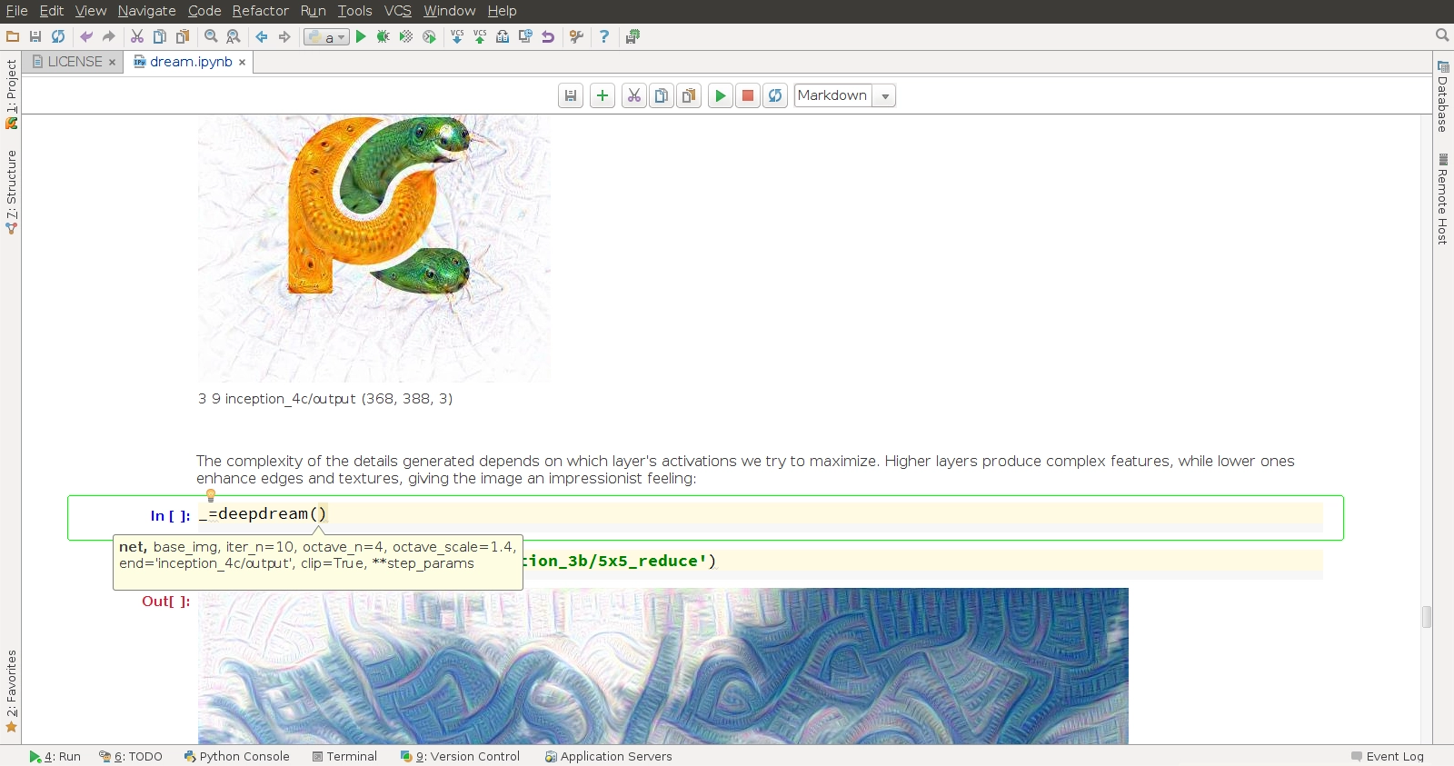Toggle the Structure tool window
The width and height of the screenshot is (1454, 766).
[x=11, y=192]
